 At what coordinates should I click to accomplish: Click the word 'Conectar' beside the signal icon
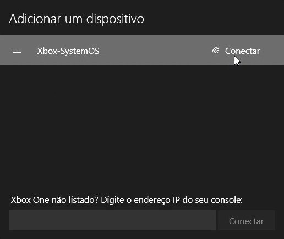[242, 51]
